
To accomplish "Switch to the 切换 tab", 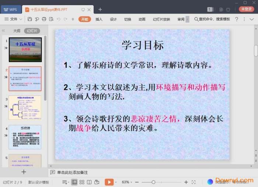I will (x=128, y=20).
